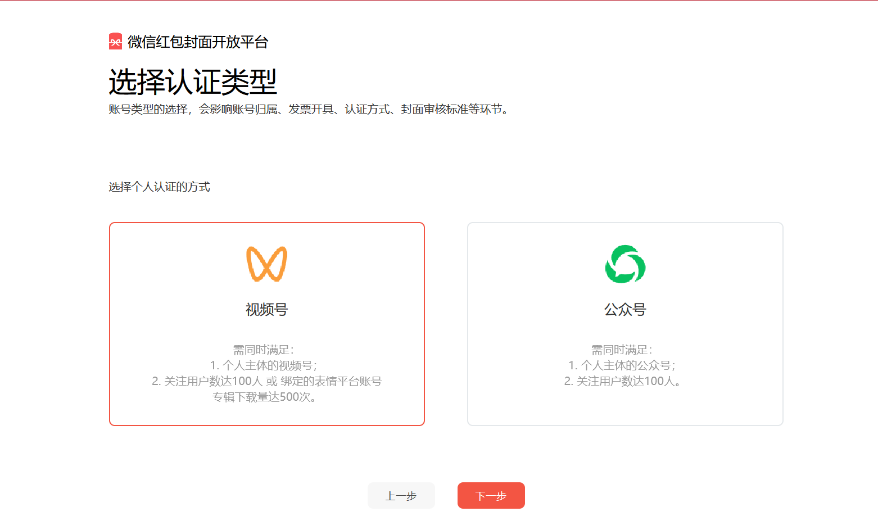Click the 选择认证类型 page heading
The height and width of the screenshot is (525, 878).
[192, 82]
